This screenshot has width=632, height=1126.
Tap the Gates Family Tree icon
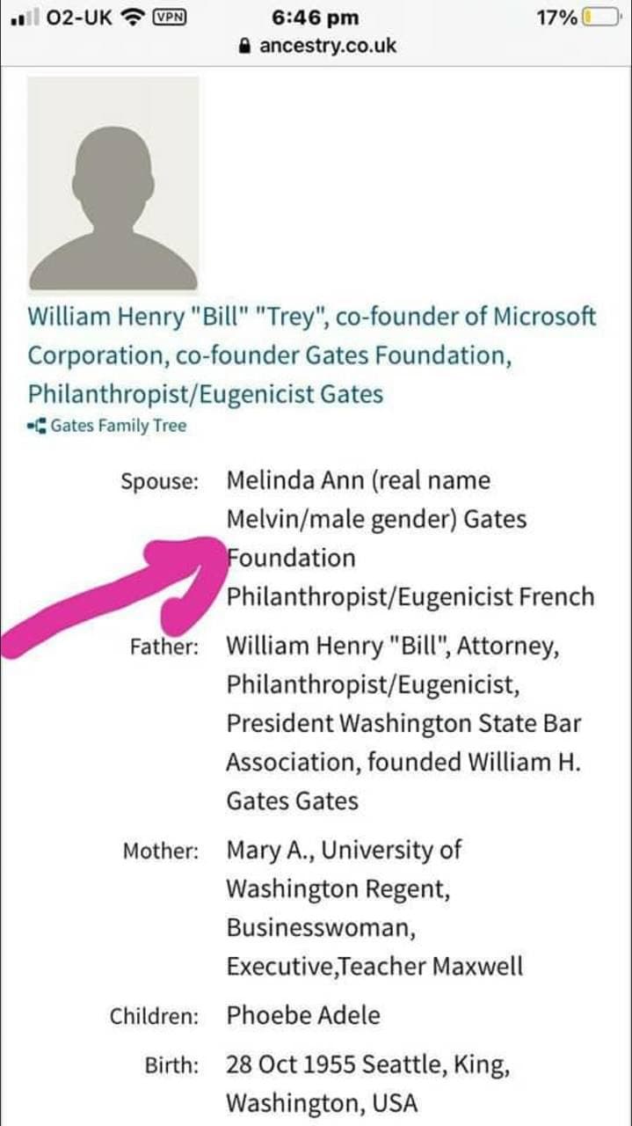tap(37, 427)
